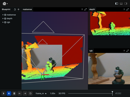Toggle the left blueprint panel
The height and width of the screenshot is (97, 130).
tap(117, 4)
